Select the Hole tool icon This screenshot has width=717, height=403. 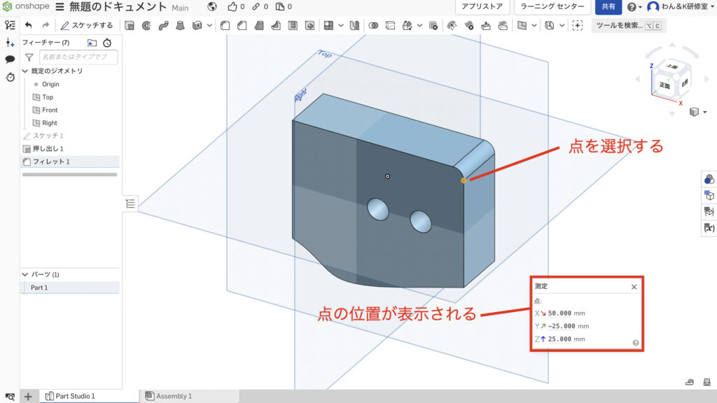(x=309, y=26)
